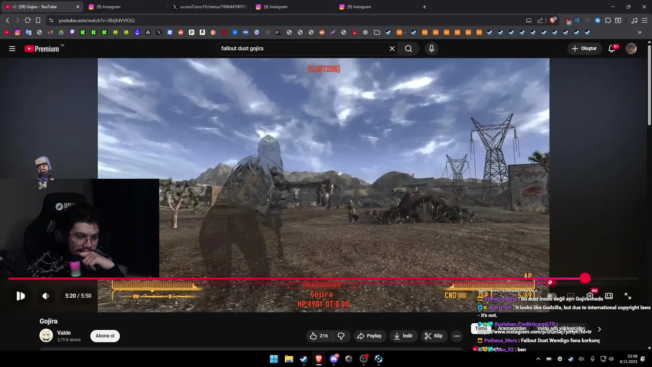Screen dimensions: 652x367
Task: Open the bookmarks folder icon
Action: [x=377, y=32]
